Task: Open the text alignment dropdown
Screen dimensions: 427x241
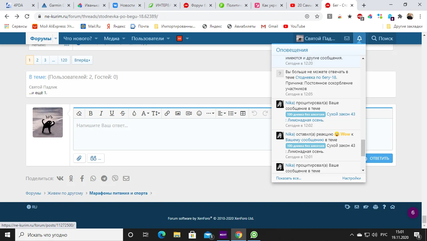Action: [x=222, y=113]
